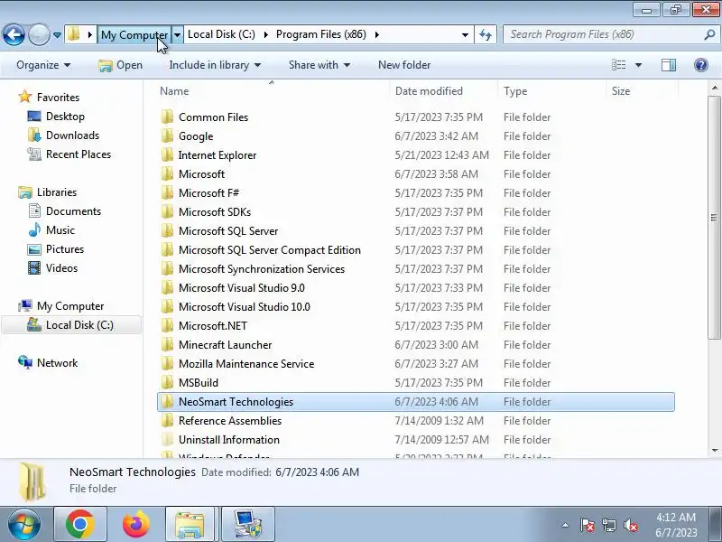Select Favorites in the navigation pane
Image resolution: width=722 pixels, height=542 pixels.
58,98
